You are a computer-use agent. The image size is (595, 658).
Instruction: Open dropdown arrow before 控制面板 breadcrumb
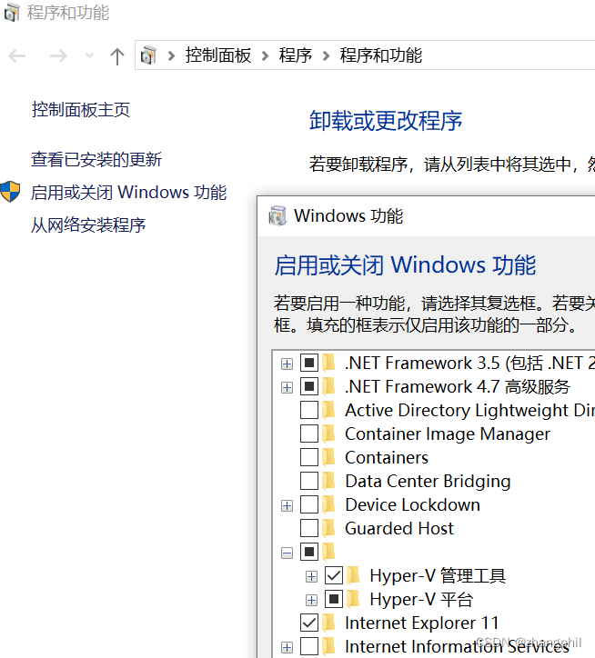(171, 55)
